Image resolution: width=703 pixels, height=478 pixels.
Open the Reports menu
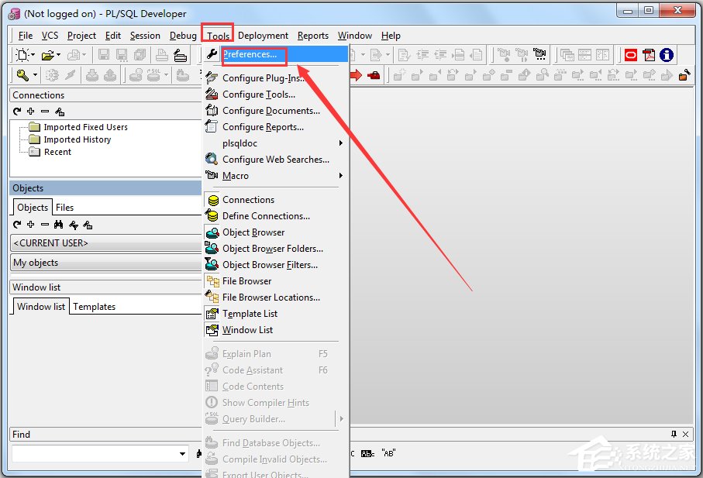pyautogui.click(x=313, y=36)
